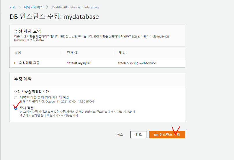Click the maintenance window date text
Viewport: 234px width, 160px height.
(57, 102)
